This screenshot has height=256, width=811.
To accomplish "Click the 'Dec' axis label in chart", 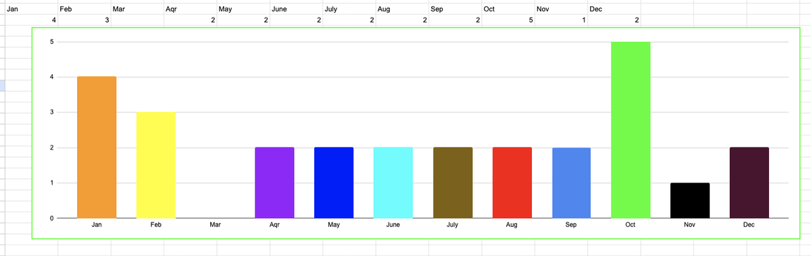I will pyautogui.click(x=749, y=225).
